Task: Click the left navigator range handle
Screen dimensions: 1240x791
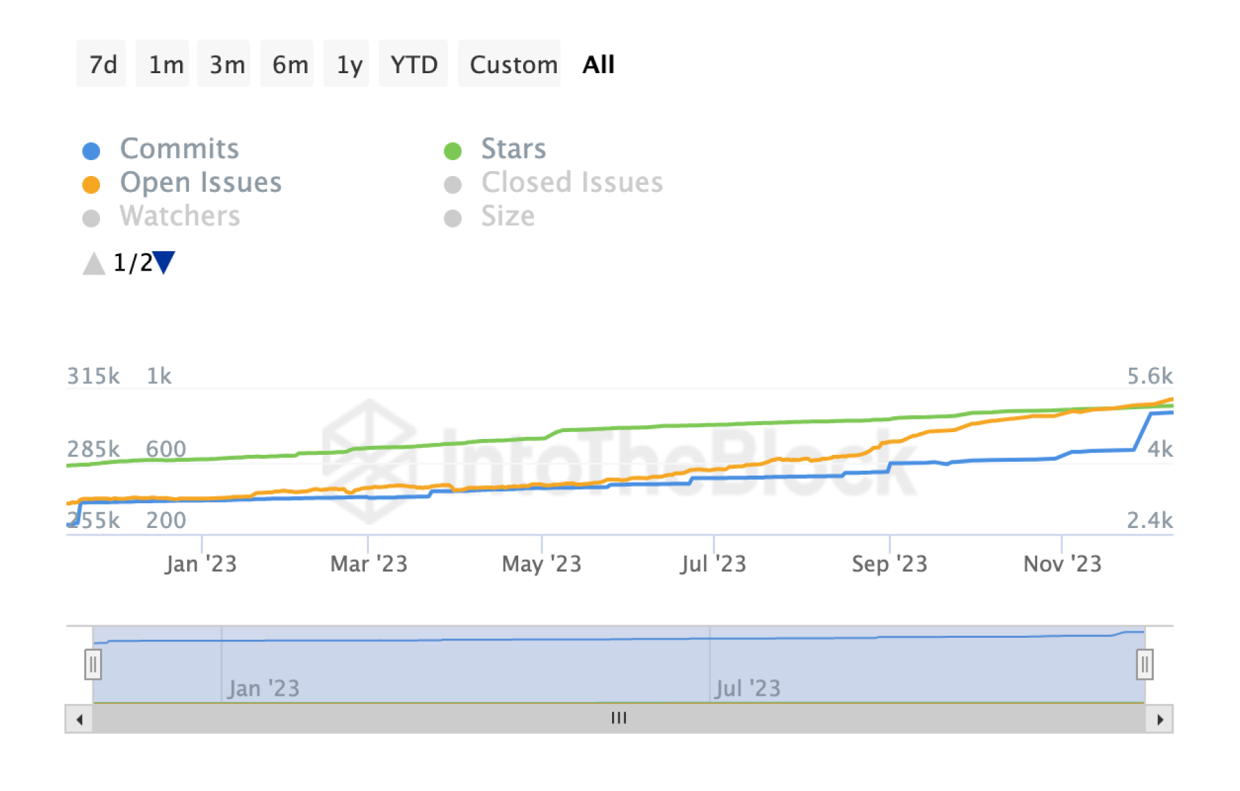Action: 93,665
